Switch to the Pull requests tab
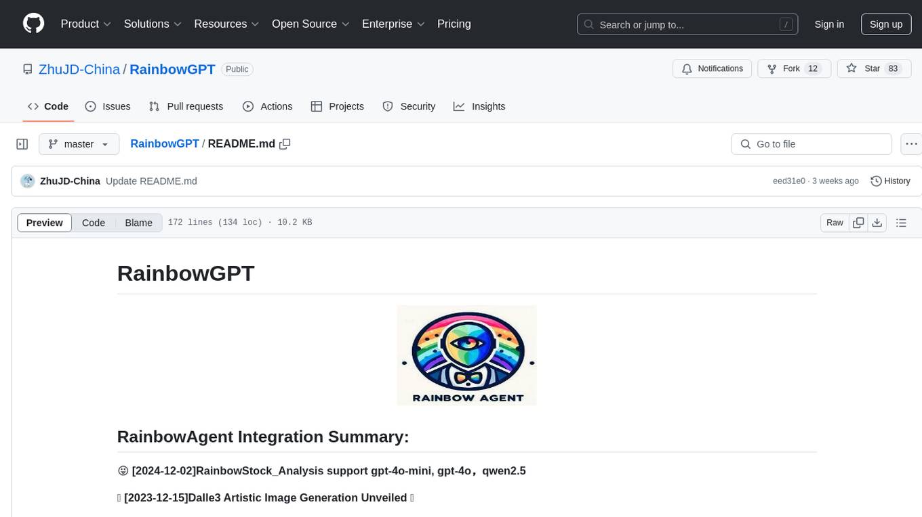 pyautogui.click(x=186, y=106)
